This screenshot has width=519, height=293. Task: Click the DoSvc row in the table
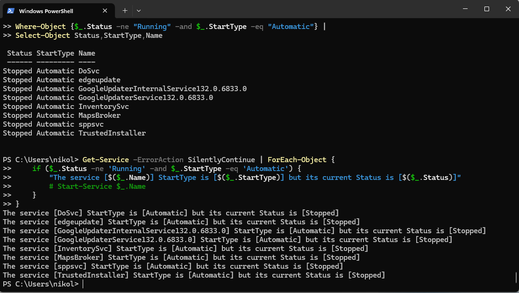[x=51, y=71]
